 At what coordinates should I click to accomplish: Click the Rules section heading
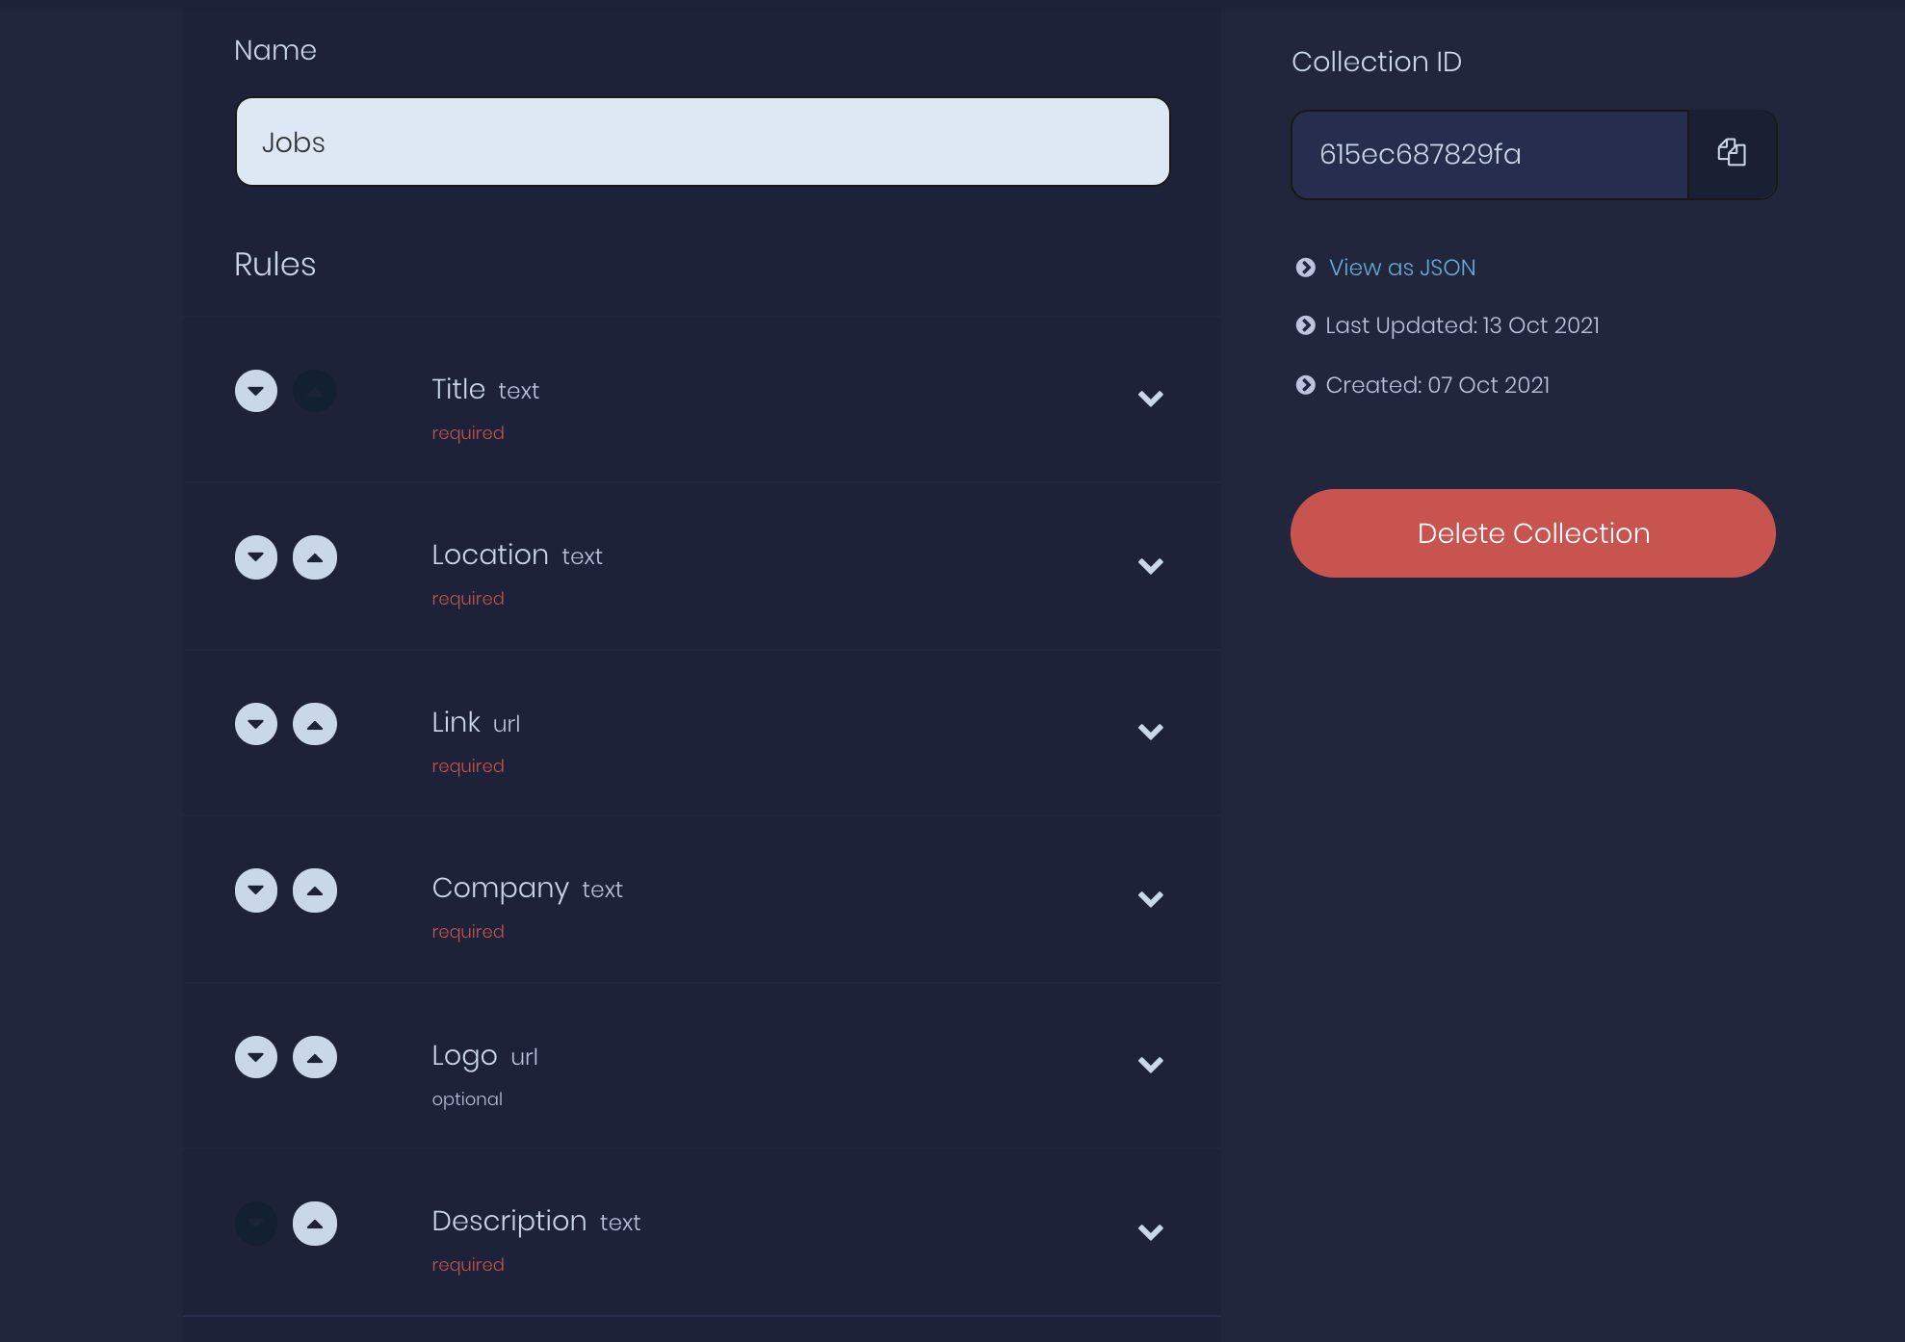[274, 264]
